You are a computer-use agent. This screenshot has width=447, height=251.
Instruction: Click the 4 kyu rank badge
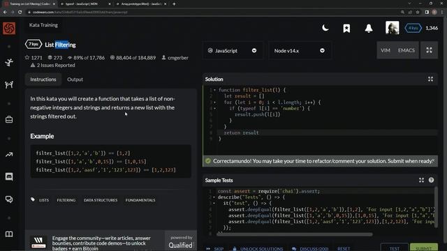point(413,28)
